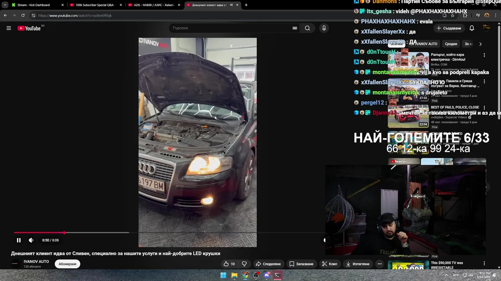
Task: Open Discord from the taskbar
Action: [x=267, y=276]
